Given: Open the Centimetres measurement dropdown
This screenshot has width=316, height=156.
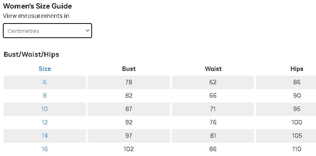Looking at the screenshot, I should (47, 31).
